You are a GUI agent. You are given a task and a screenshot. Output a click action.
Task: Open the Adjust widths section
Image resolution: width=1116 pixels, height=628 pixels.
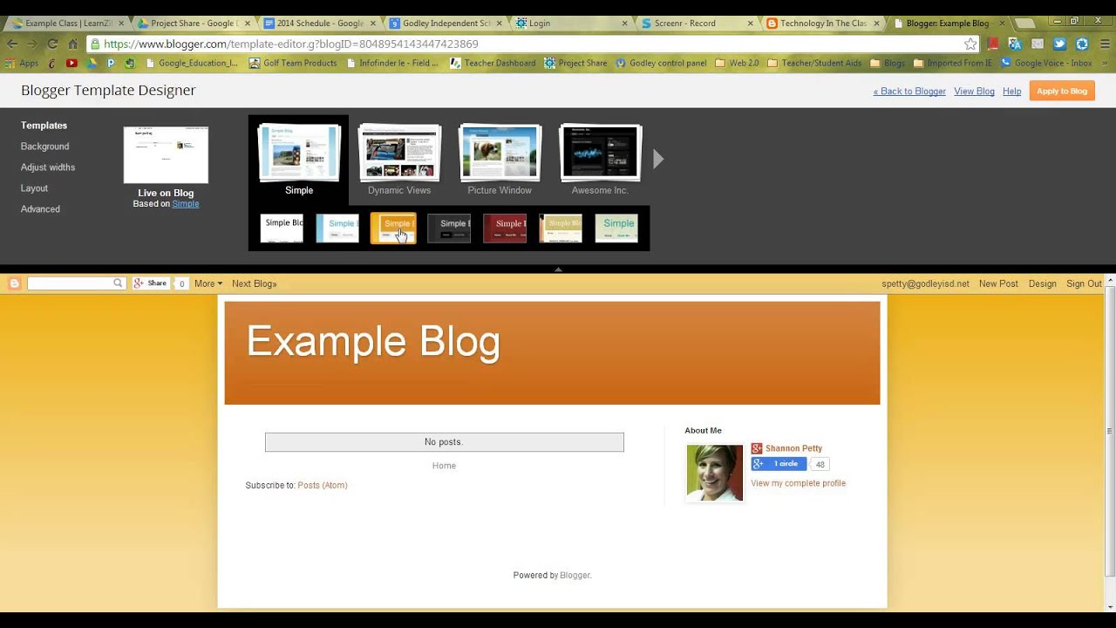coord(48,167)
